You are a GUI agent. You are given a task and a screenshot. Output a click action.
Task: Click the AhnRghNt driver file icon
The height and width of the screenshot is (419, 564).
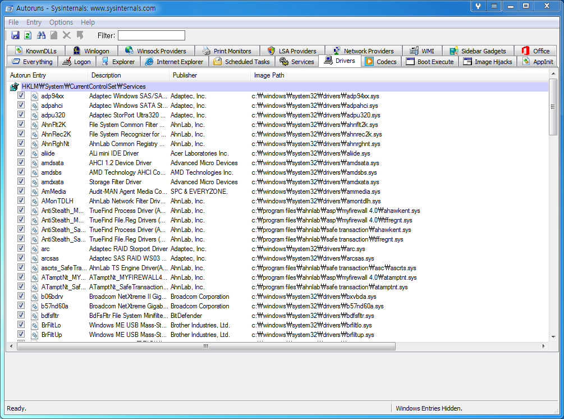pos(35,144)
